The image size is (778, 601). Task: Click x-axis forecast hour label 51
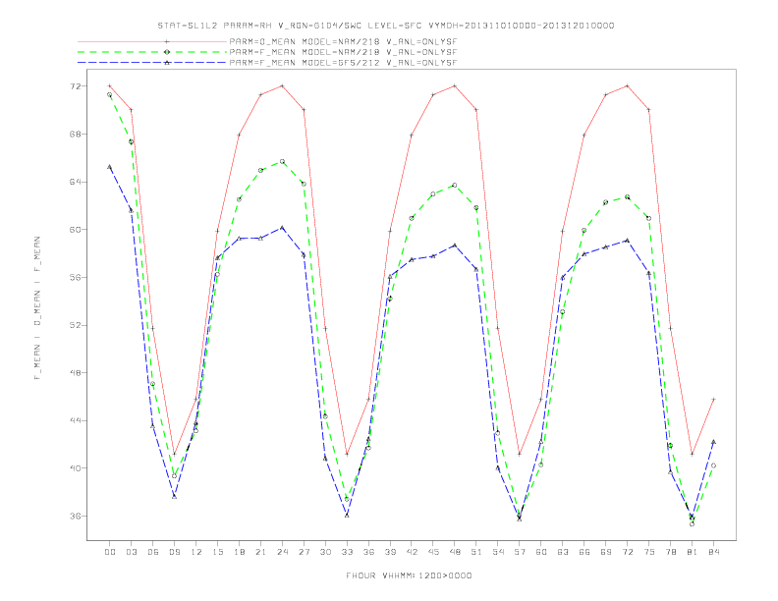click(x=476, y=552)
